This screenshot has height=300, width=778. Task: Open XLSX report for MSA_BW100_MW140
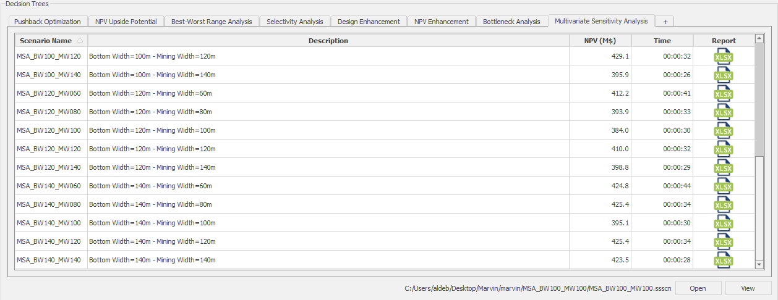[x=723, y=75]
